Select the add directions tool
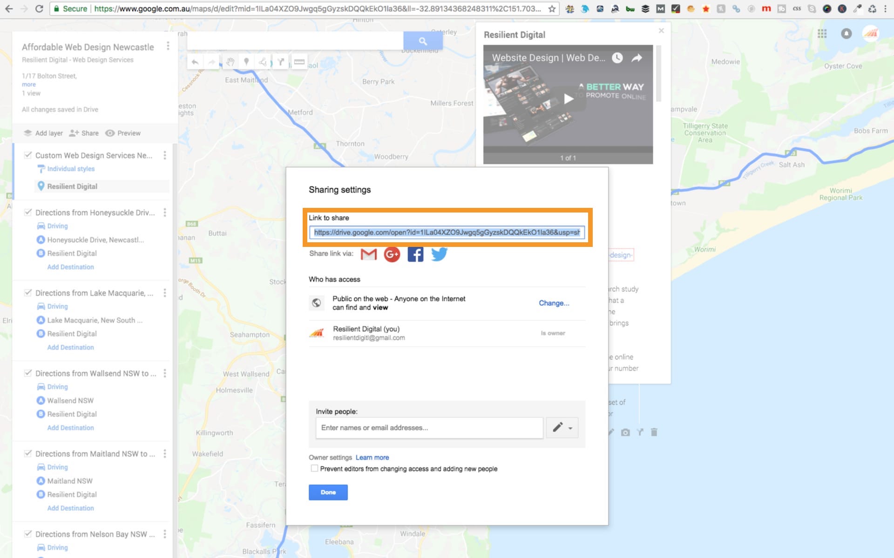Viewport: 894px width, 558px height. pos(281,62)
